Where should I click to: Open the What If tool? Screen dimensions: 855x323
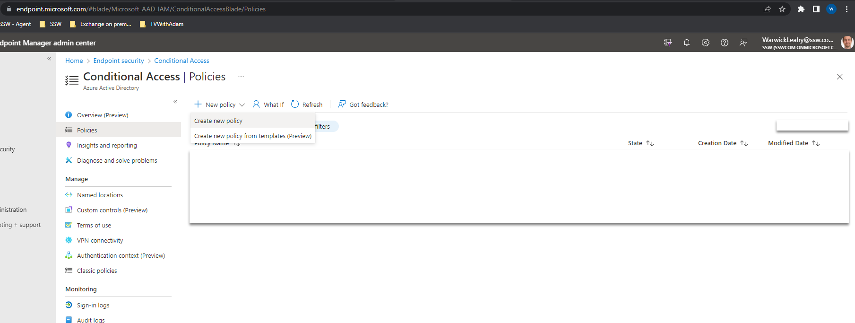[x=268, y=105]
